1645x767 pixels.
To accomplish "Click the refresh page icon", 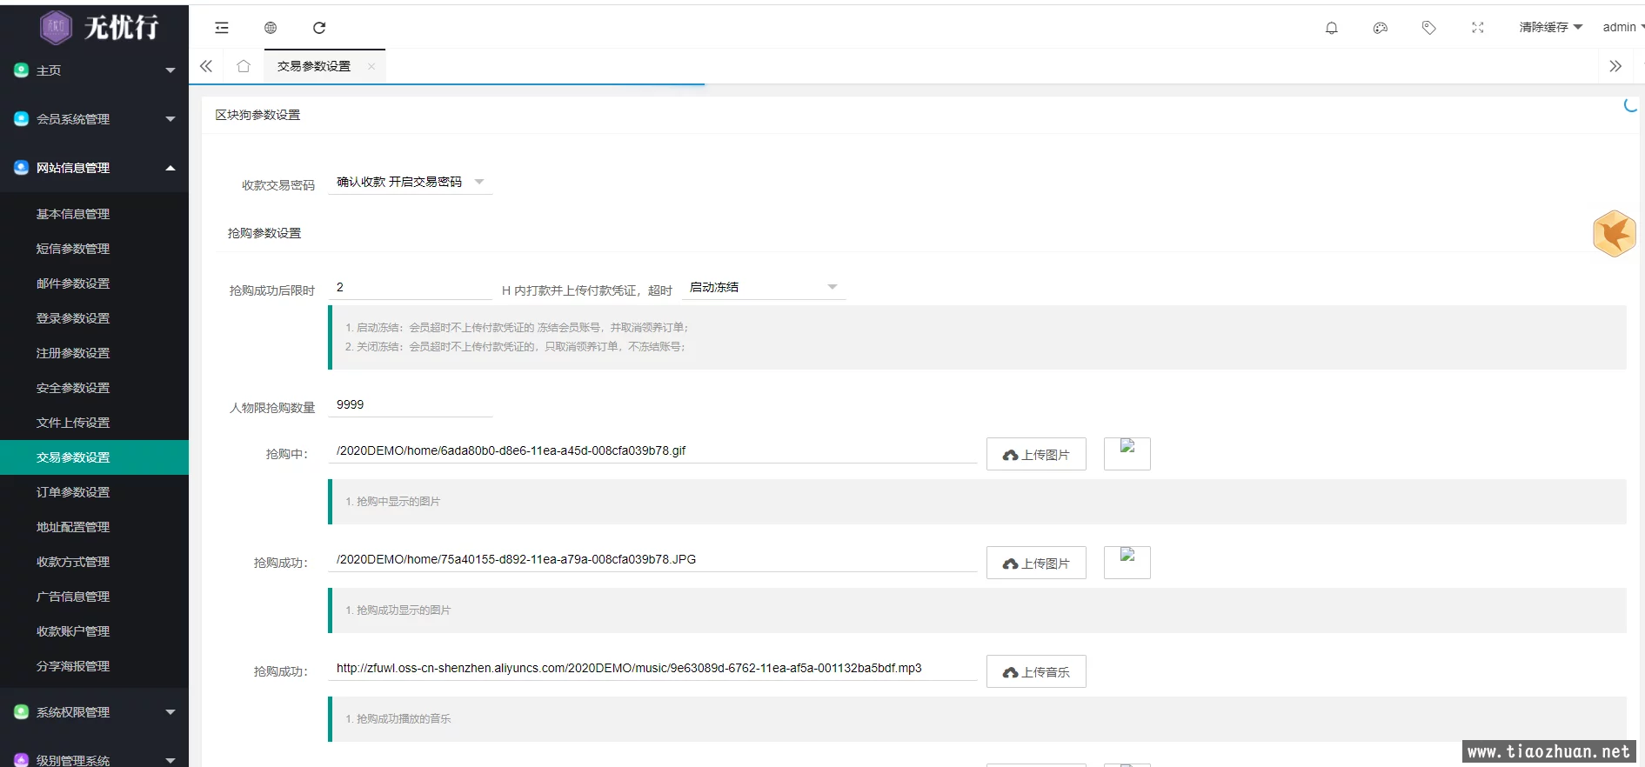I will pyautogui.click(x=319, y=28).
